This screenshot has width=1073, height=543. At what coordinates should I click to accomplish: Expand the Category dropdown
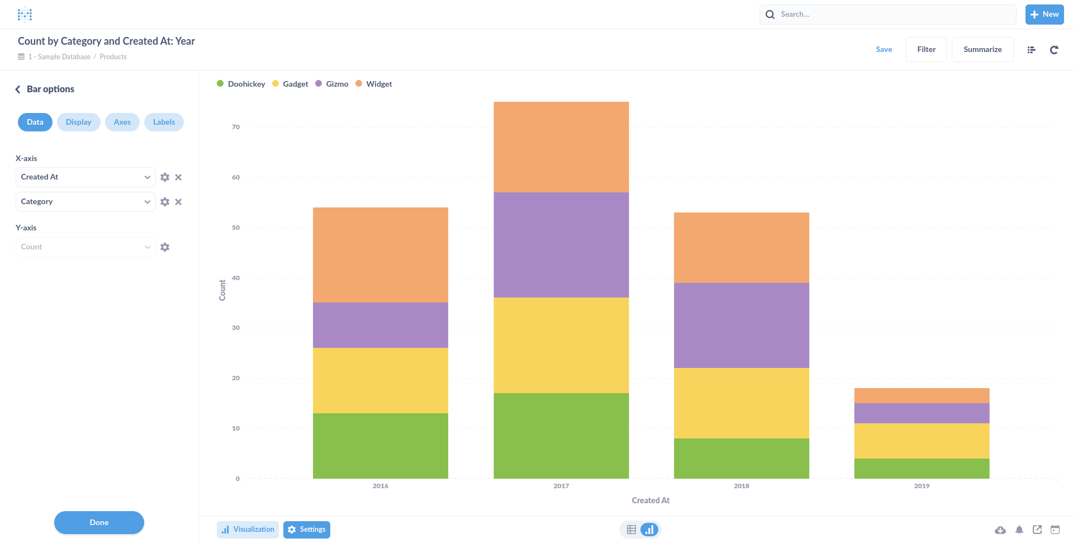(x=86, y=202)
